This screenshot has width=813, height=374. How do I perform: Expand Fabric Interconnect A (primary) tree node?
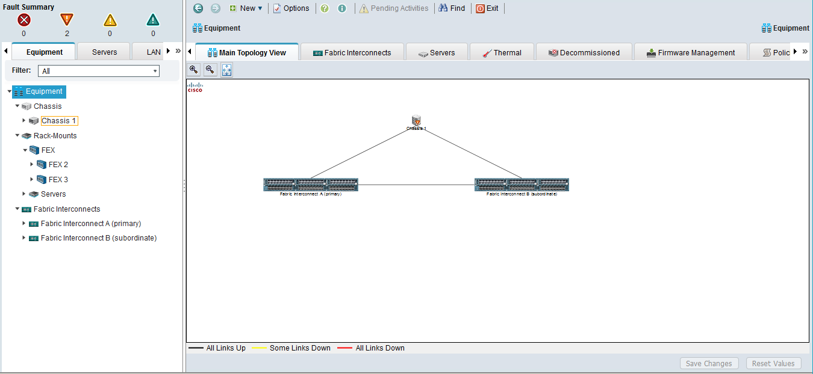click(x=24, y=223)
